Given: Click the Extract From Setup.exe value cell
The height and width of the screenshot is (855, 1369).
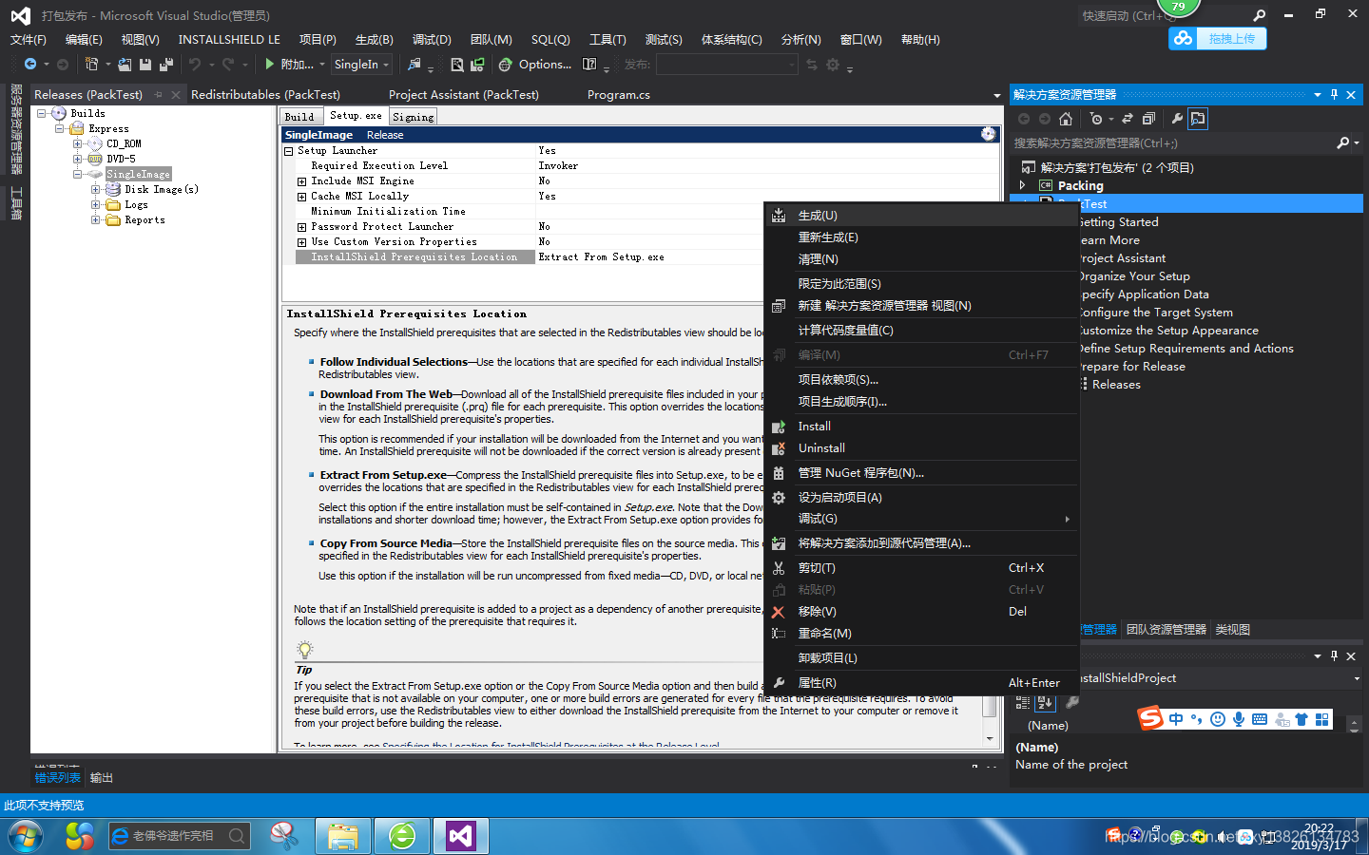Looking at the screenshot, I should point(649,256).
